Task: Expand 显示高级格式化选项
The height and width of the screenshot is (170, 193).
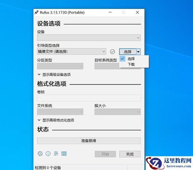Action: 56,120
